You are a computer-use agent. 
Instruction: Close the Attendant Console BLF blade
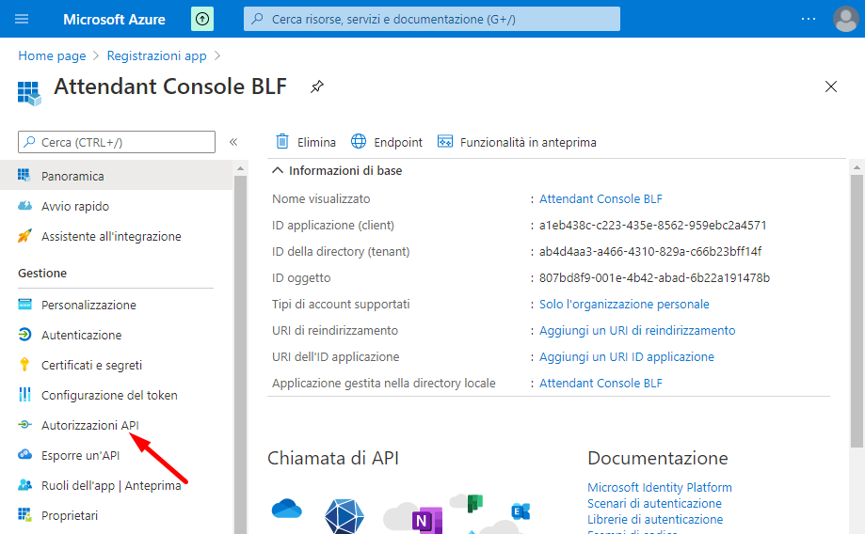(831, 86)
